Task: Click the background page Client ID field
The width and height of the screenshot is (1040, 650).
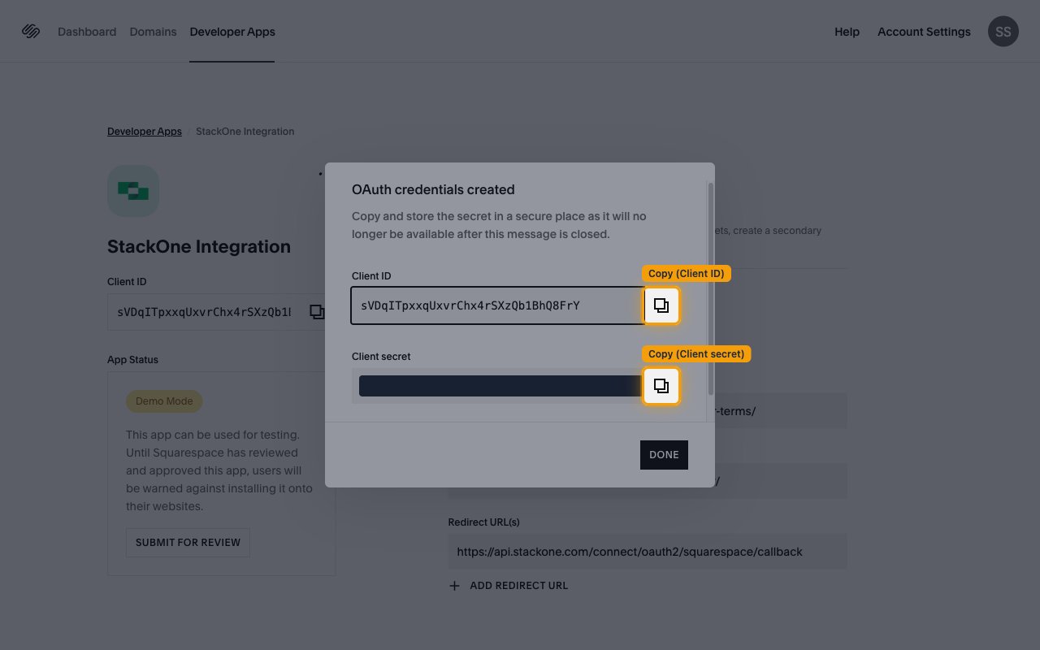Action: (x=216, y=312)
